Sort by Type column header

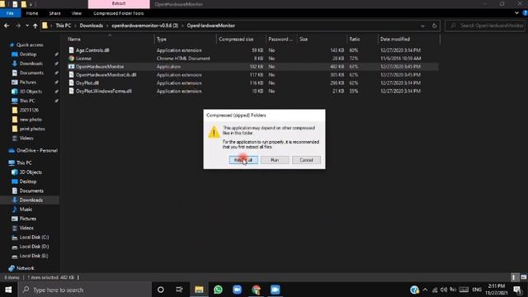[162, 39]
